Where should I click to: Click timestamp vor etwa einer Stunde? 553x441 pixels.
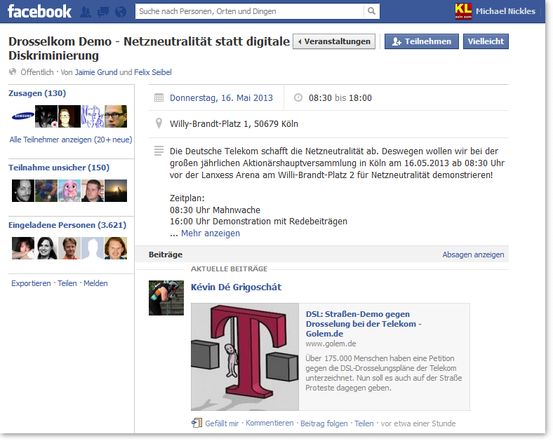pos(418,423)
